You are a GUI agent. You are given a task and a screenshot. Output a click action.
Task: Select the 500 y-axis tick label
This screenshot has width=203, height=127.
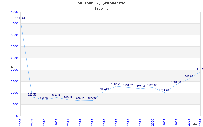coord(15,104)
